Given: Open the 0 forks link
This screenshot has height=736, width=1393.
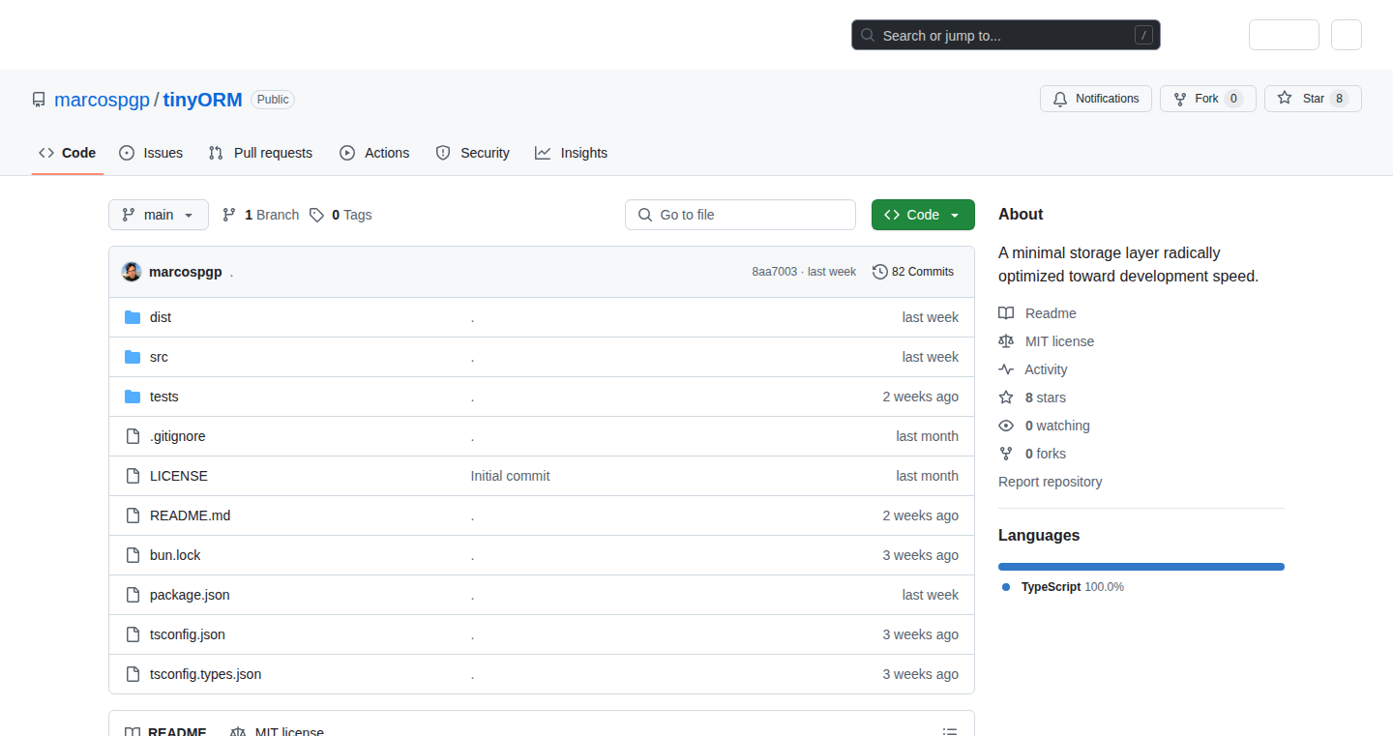Looking at the screenshot, I should coord(1045,454).
